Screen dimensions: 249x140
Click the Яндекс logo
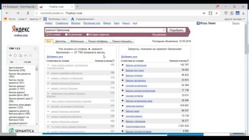tap(21, 29)
